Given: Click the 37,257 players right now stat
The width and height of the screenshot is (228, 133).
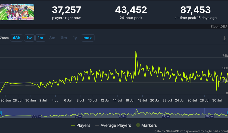Looking at the screenshot, I should click(x=66, y=10).
